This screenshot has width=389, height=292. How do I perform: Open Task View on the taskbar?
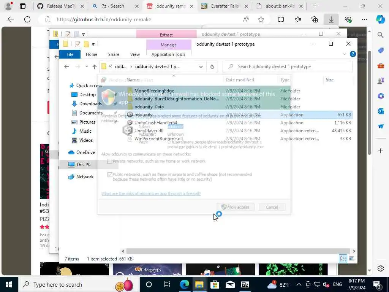167,284
